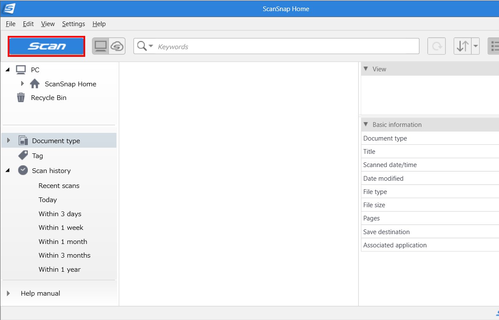Click the Pages row

tap(430, 218)
